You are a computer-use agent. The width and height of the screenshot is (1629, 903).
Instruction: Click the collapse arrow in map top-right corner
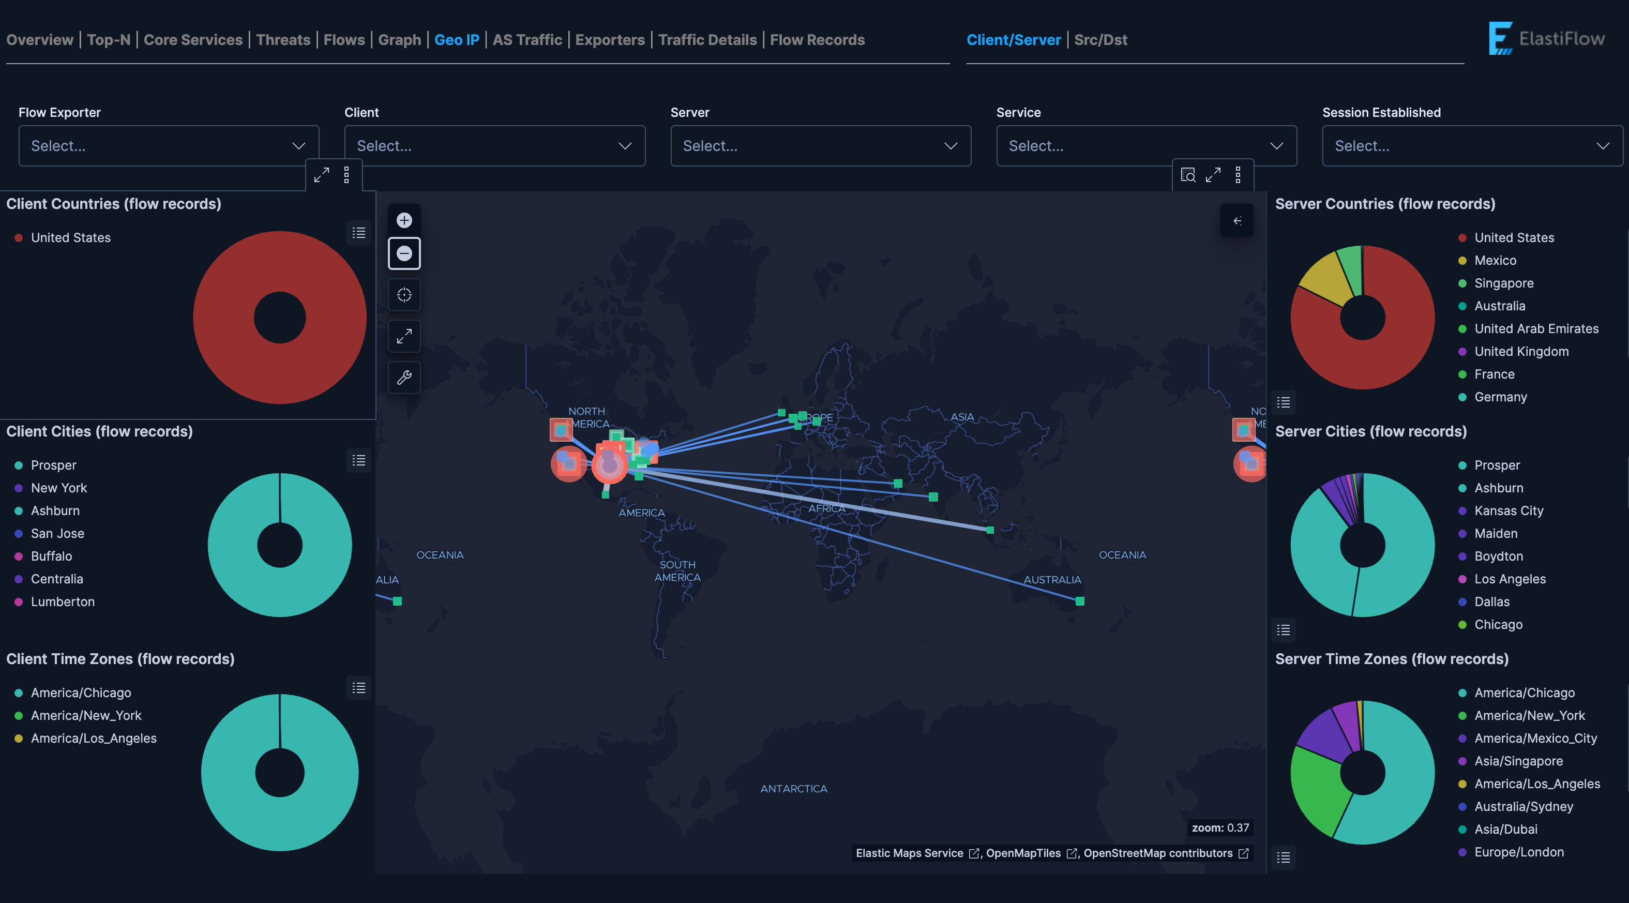(x=1237, y=220)
